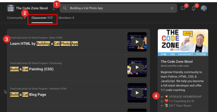
Task: Click The Code Zone banner image
Action: coord(183,42)
